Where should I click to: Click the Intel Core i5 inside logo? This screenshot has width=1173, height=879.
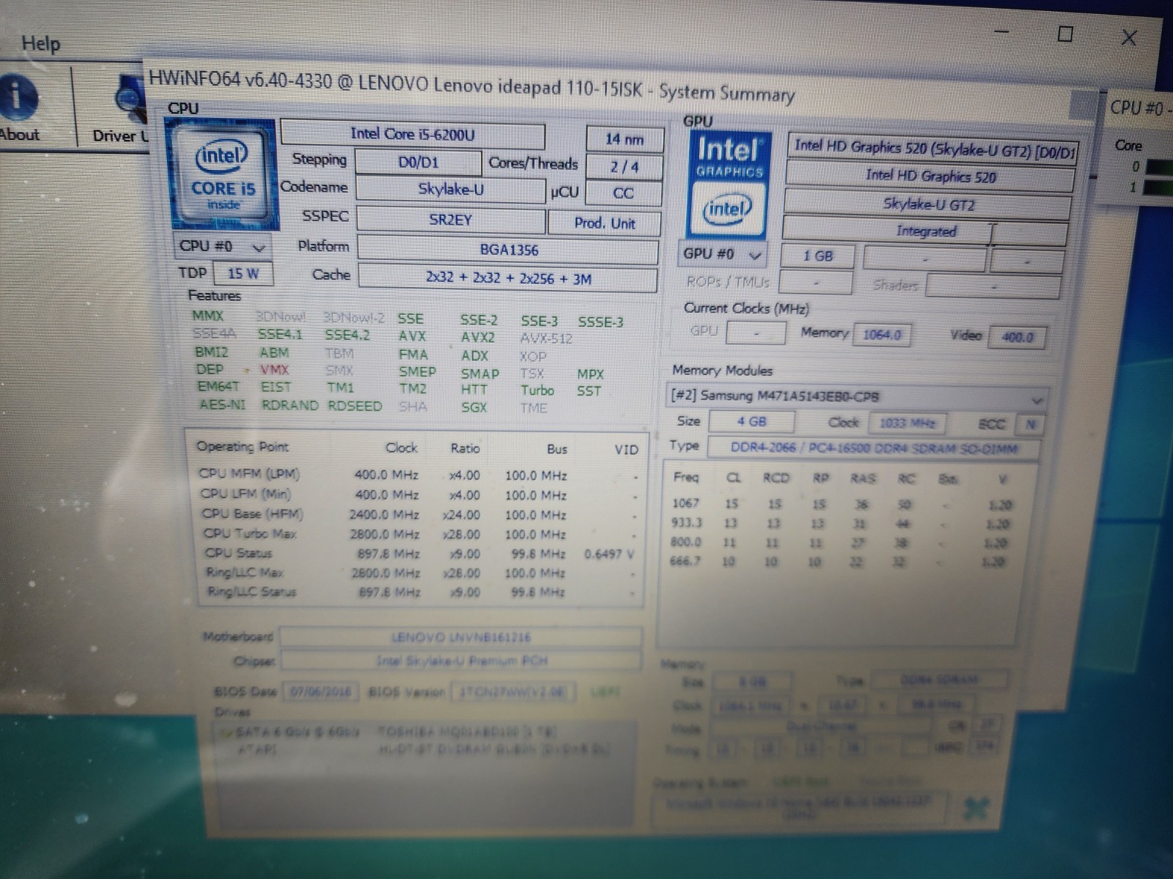click(222, 176)
